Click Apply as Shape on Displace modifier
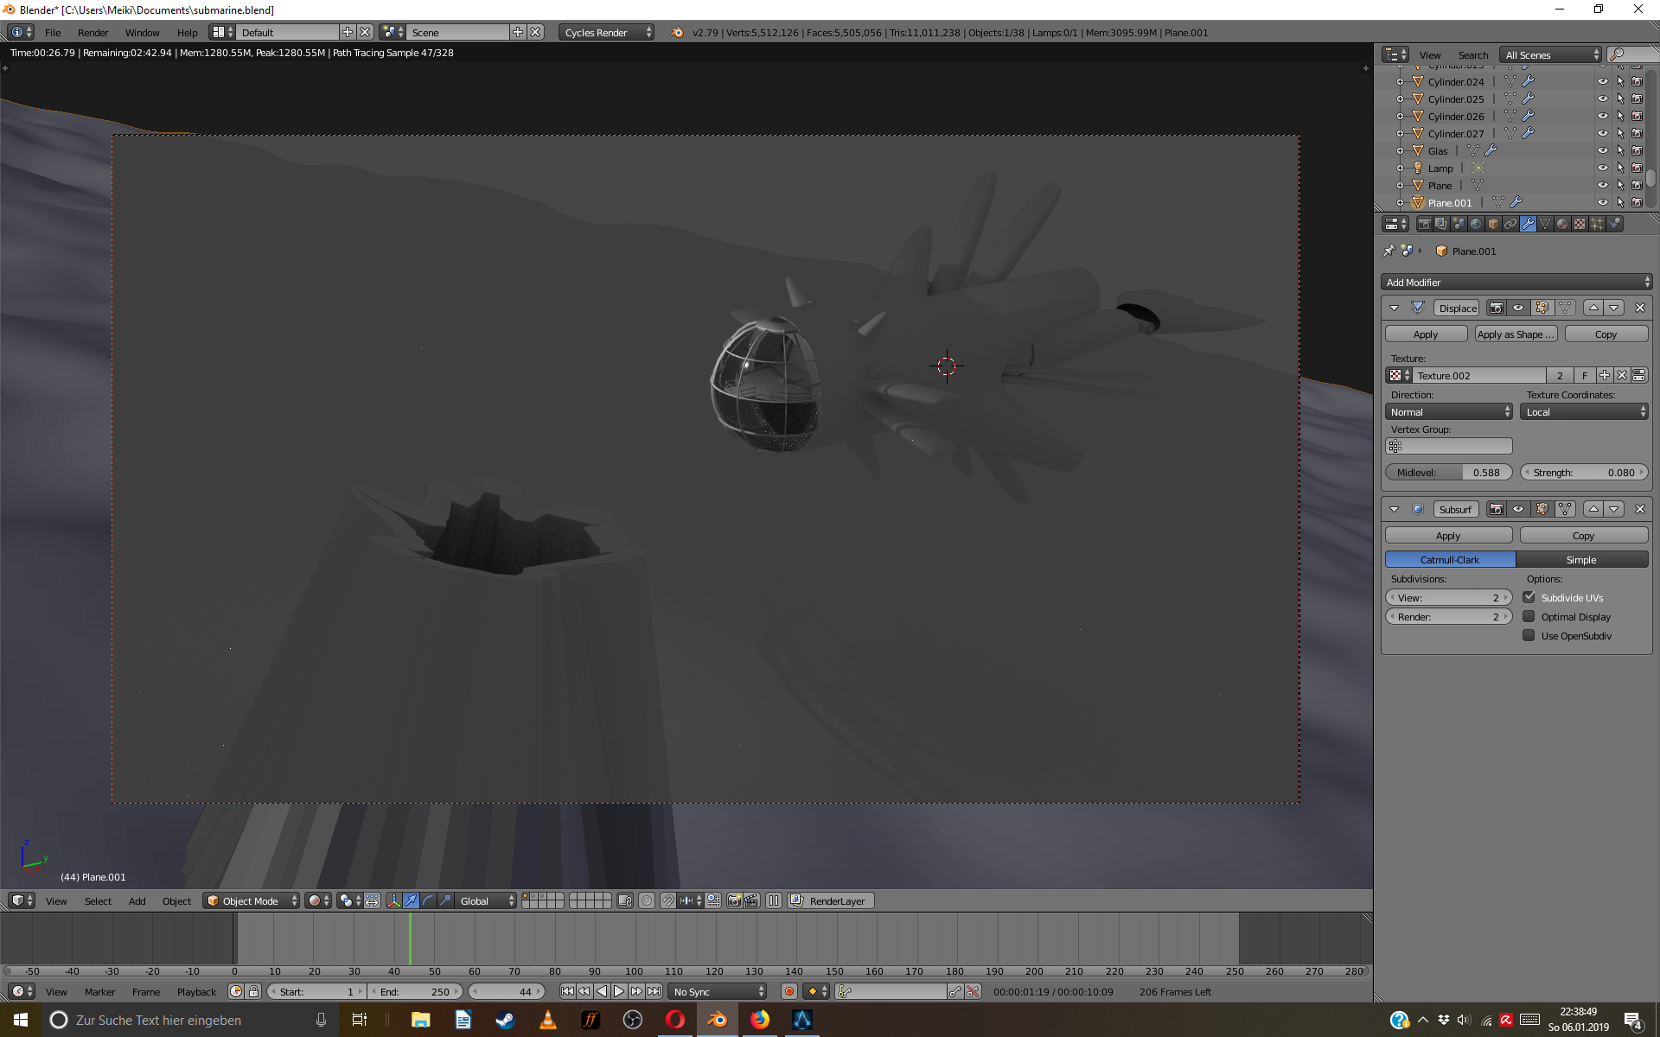The width and height of the screenshot is (1660, 1037). coord(1516,334)
